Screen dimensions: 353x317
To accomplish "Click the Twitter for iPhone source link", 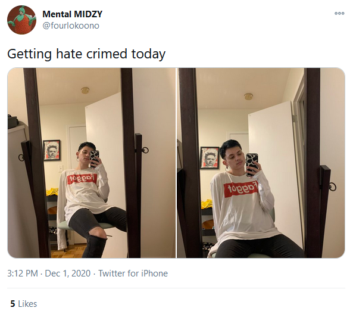I will pyautogui.click(x=133, y=274).
